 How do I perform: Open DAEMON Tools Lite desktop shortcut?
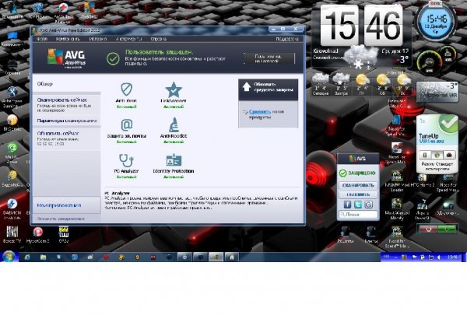pos(12,208)
